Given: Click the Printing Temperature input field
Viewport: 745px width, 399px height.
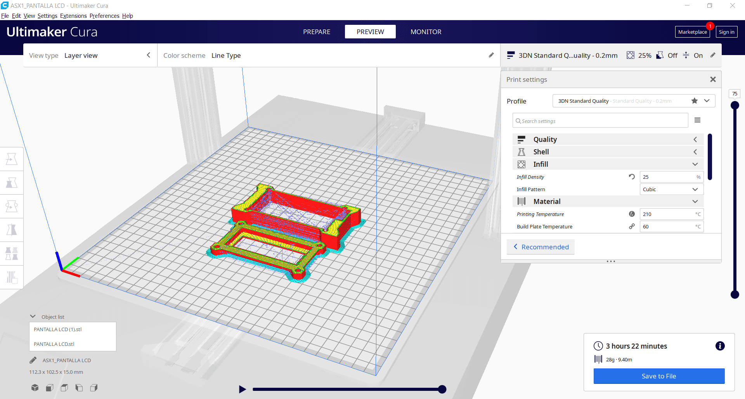Looking at the screenshot, I should (671, 214).
